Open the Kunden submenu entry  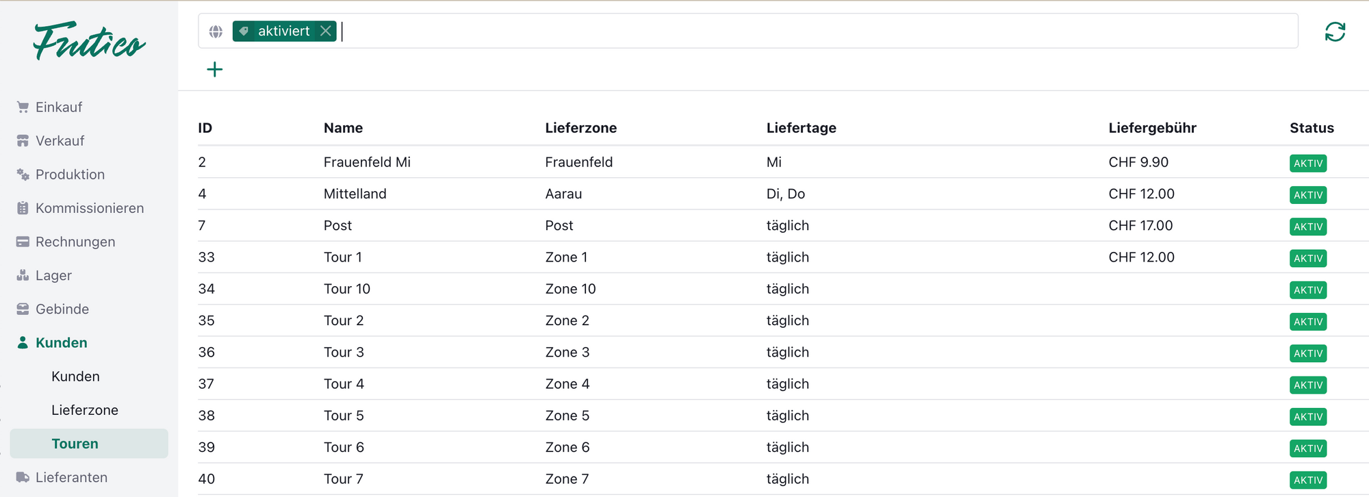(75, 377)
